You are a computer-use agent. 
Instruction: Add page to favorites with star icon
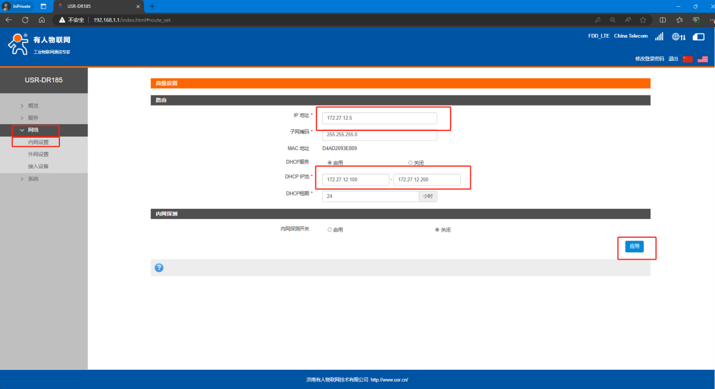pyautogui.click(x=643, y=20)
